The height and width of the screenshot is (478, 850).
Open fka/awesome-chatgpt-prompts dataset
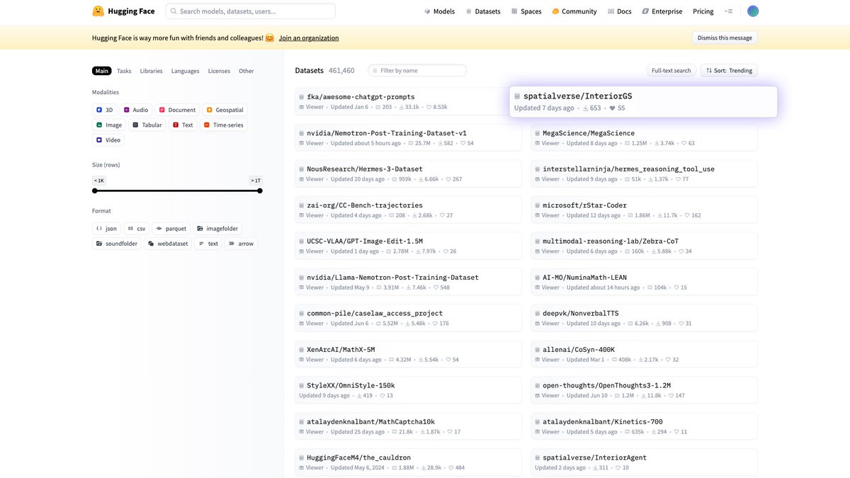[x=408, y=101]
